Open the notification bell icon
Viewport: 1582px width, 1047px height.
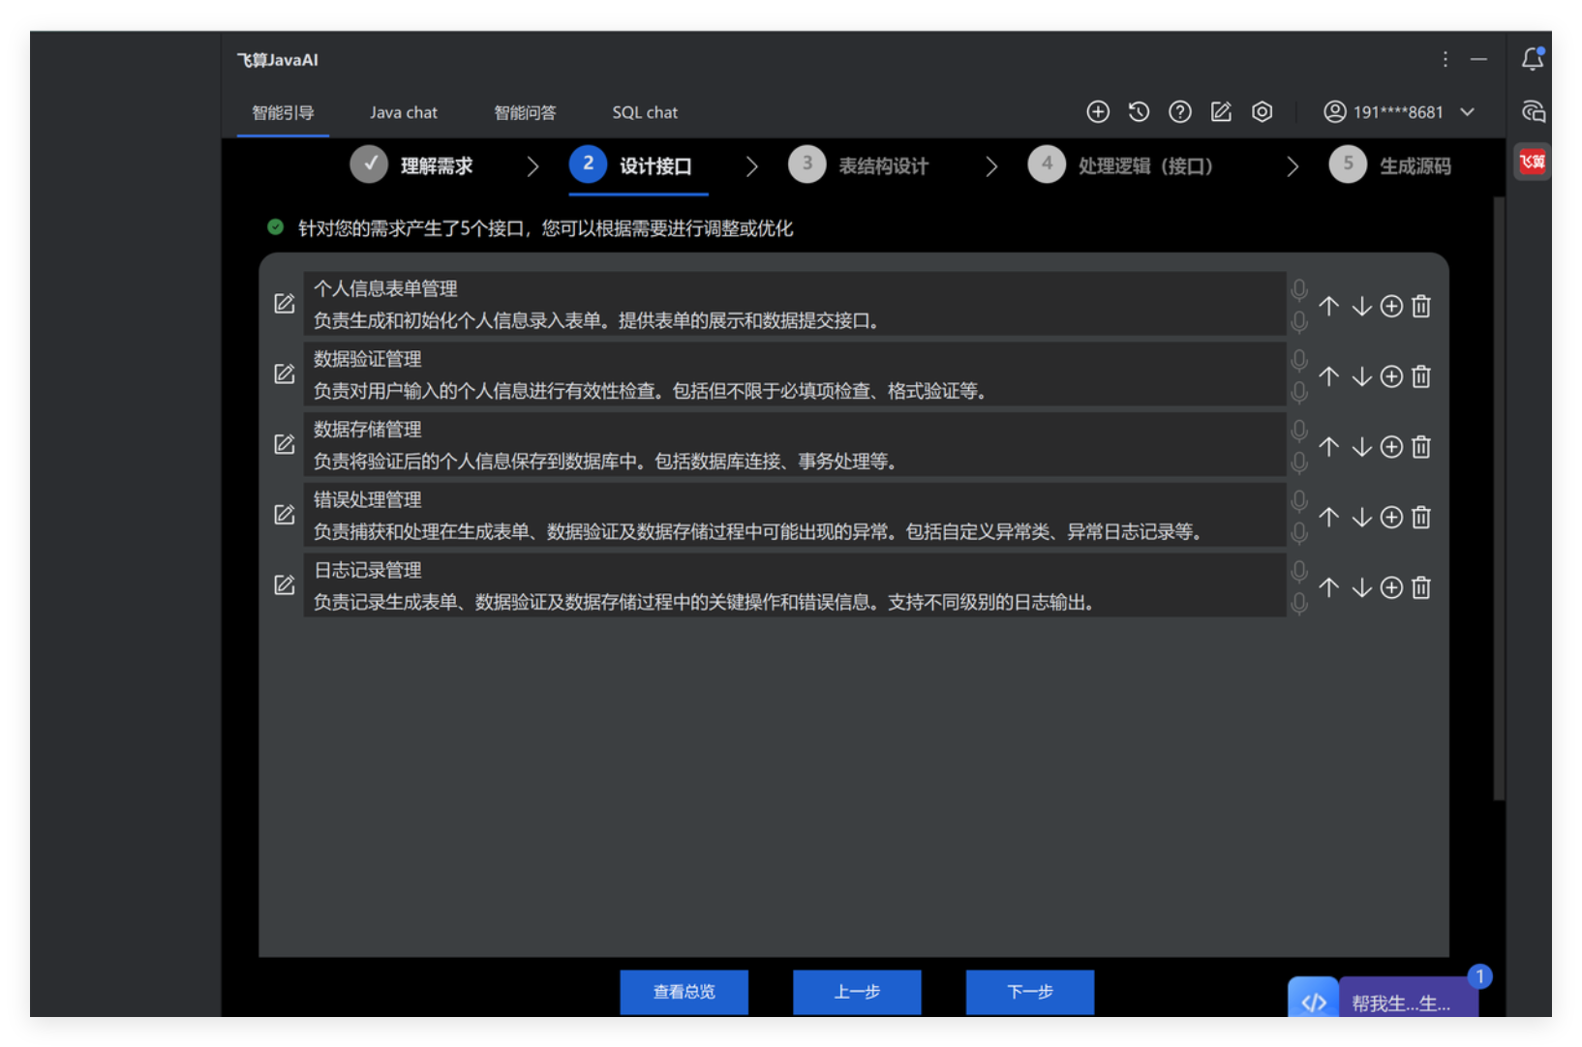1532,59
